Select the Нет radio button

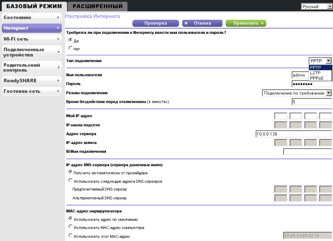pyautogui.click(x=71, y=48)
